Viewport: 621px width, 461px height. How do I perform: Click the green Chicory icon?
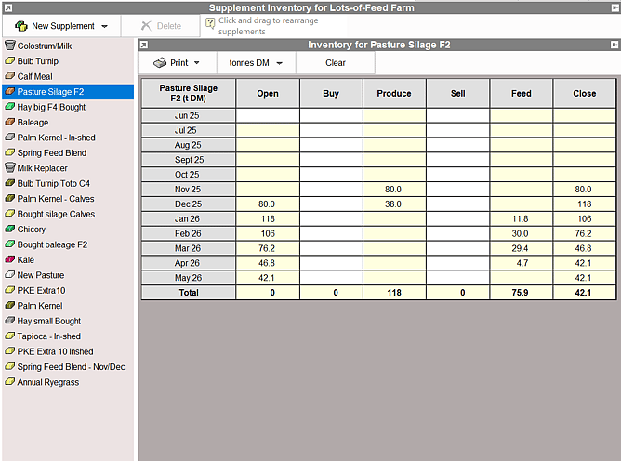coord(10,229)
